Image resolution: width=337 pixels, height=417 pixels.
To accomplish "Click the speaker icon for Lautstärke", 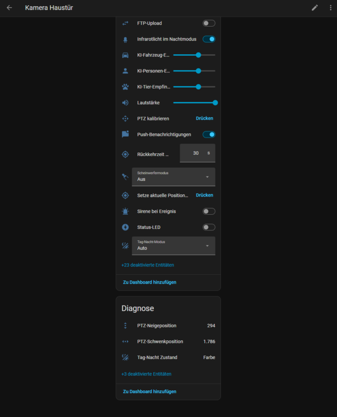I will click(125, 103).
